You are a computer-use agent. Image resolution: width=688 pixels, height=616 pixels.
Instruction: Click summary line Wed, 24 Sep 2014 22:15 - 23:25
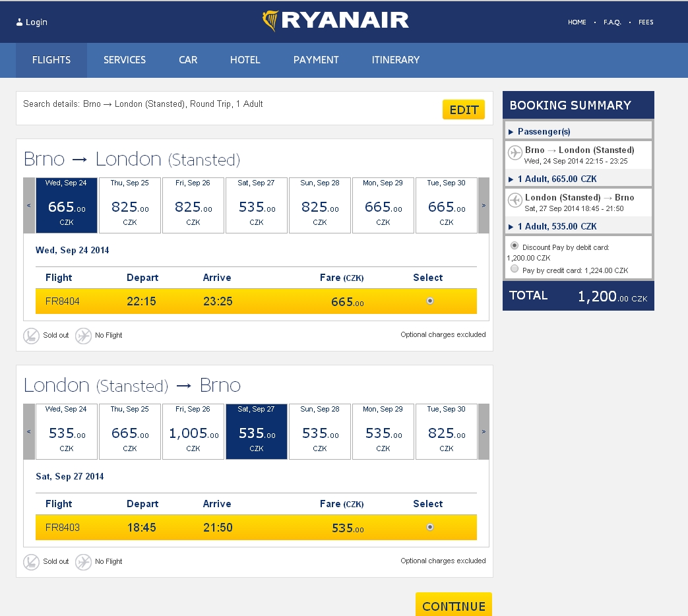[x=576, y=161]
